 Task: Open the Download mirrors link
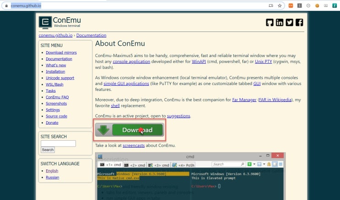pos(61,53)
